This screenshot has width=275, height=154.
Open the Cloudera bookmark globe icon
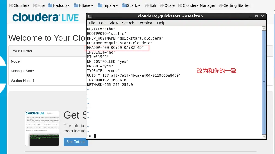click(11, 6)
